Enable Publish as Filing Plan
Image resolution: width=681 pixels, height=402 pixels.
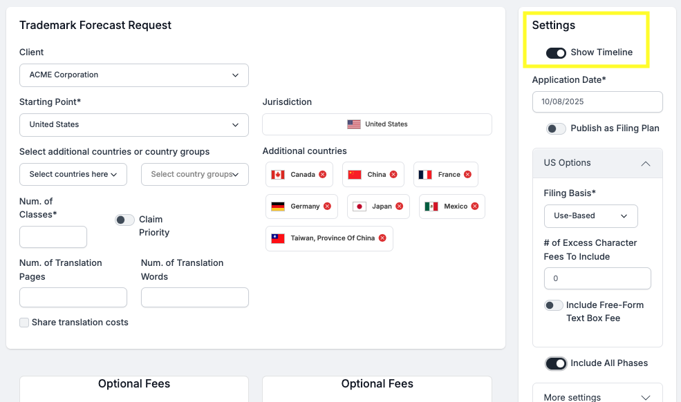[556, 128]
